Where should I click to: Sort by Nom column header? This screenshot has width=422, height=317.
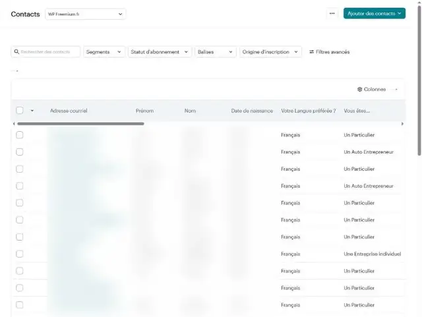[x=190, y=111]
